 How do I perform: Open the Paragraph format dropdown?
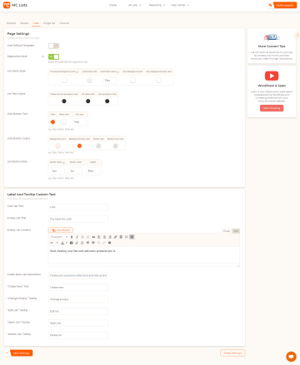(59, 237)
